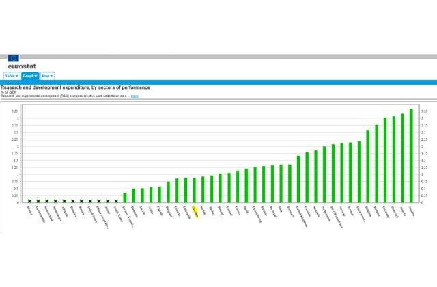The width and height of the screenshot is (437, 287).
Task: Click the Eurostat EU flag logo
Action: [x=14, y=58]
